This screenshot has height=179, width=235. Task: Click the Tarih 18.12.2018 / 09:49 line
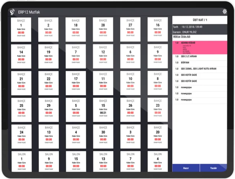click(188, 27)
